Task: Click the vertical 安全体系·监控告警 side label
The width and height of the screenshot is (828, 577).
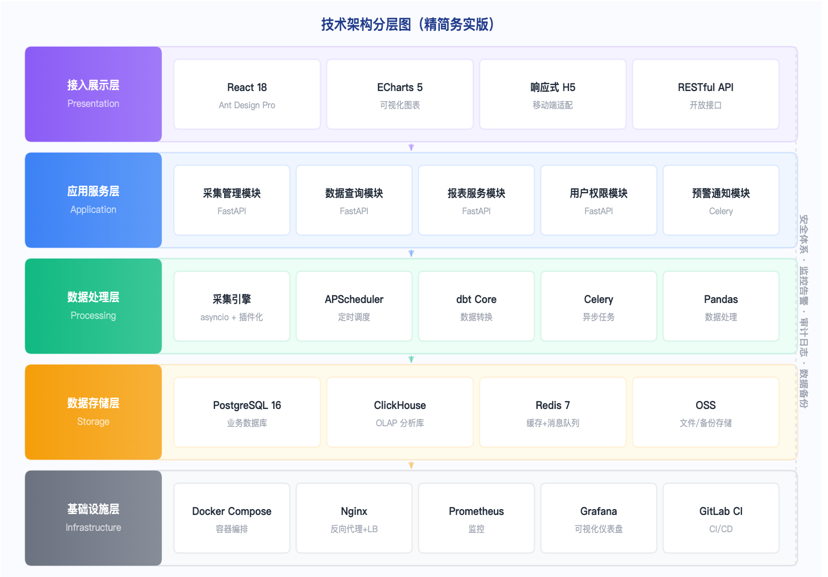Action: click(x=804, y=312)
